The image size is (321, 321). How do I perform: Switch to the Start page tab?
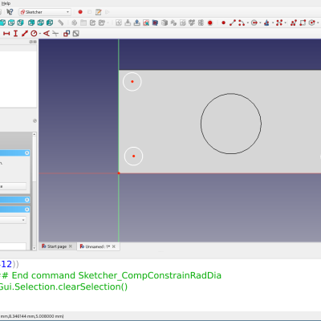(x=57, y=246)
